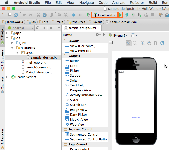Click the Debug bug icon

pyautogui.click(x=127, y=15)
